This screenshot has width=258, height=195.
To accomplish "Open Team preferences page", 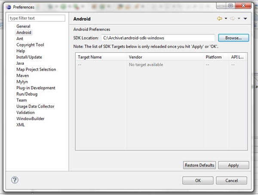I will coord(21,100).
